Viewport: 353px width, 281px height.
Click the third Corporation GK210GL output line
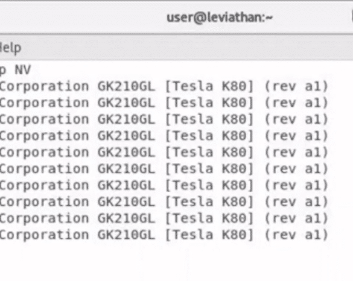coord(164,119)
